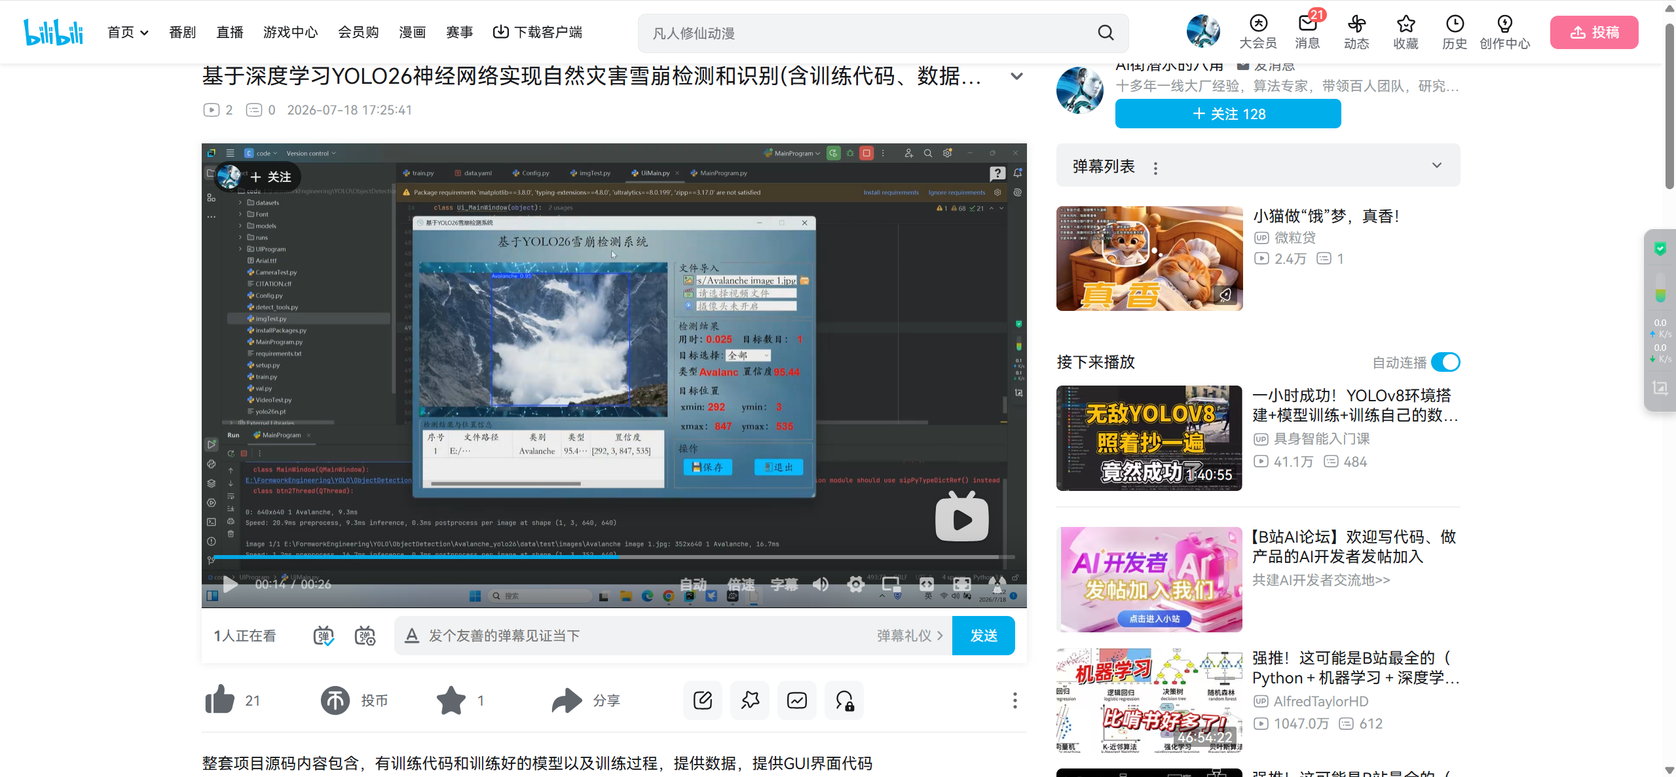Open danmaku font style A icon
This screenshot has width=1676, height=777.
click(411, 636)
